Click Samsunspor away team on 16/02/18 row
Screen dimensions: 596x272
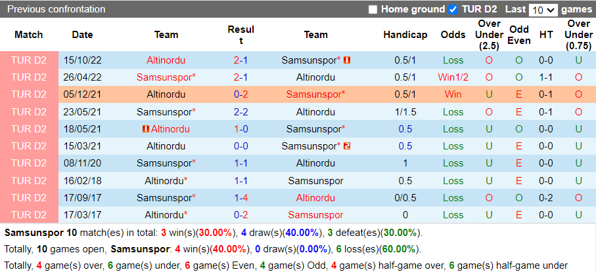[x=315, y=181]
